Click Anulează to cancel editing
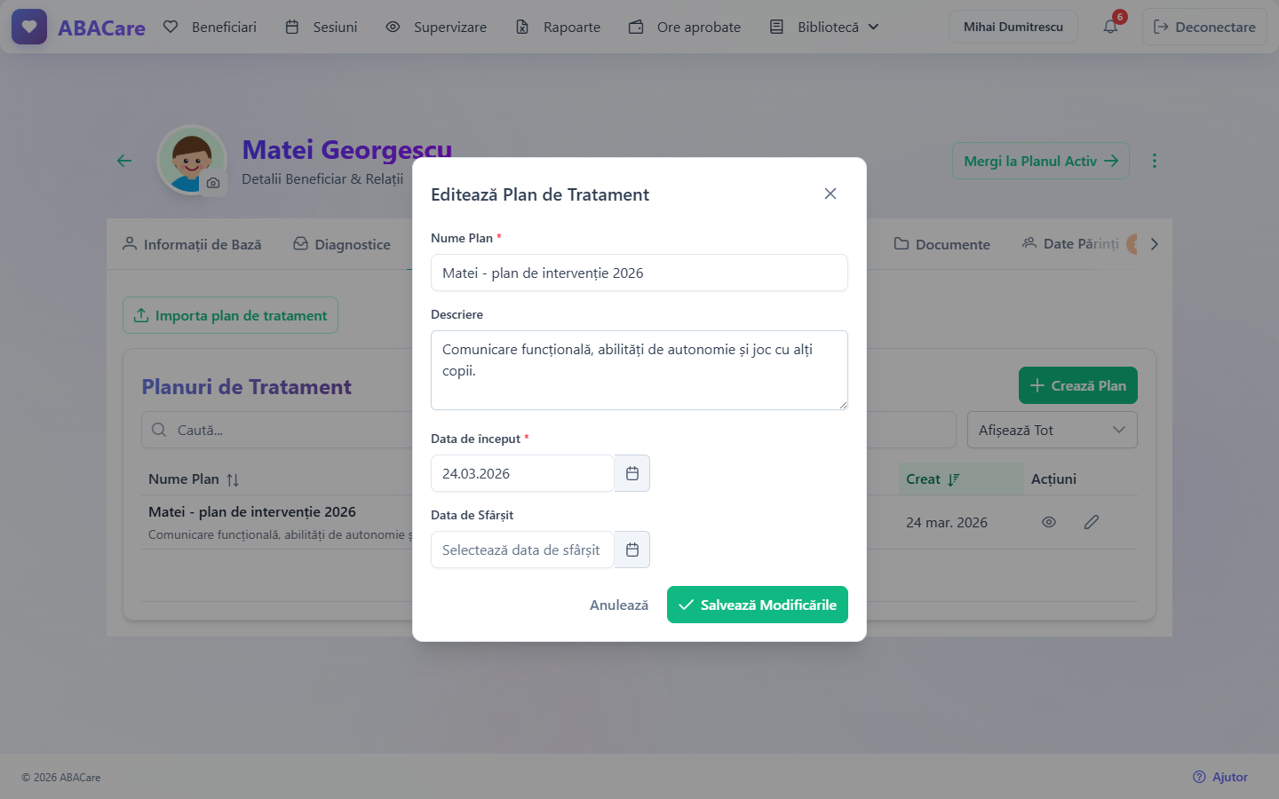The image size is (1279, 799). [x=619, y=605]
